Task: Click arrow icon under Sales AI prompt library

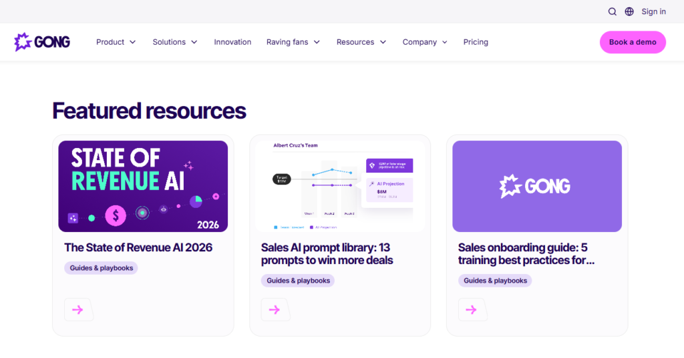Action: coord(275,309)
